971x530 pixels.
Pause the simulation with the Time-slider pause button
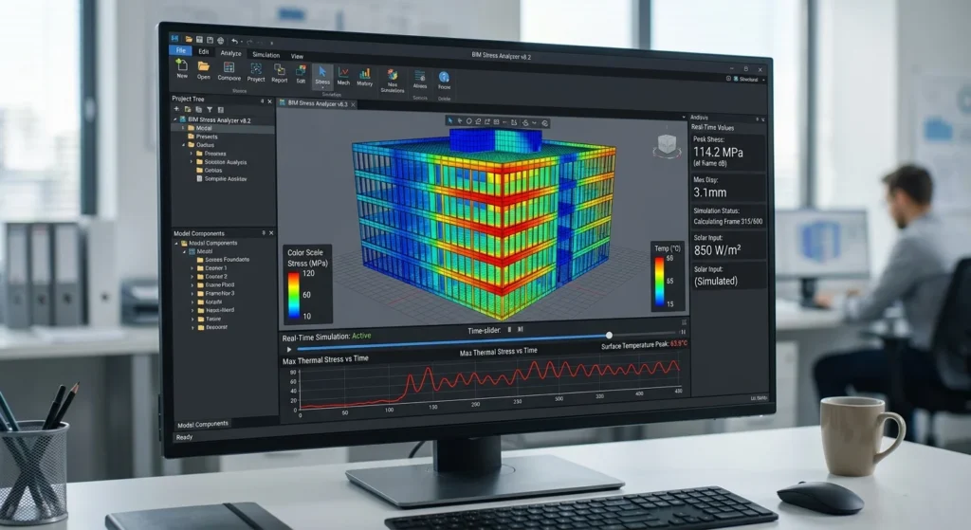[509, 329]
